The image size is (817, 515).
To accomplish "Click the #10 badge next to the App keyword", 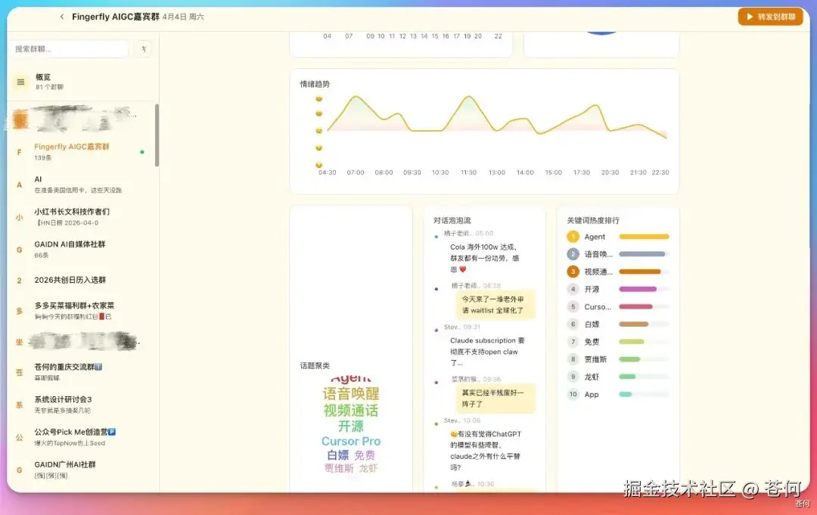I will tap(573, 396).
